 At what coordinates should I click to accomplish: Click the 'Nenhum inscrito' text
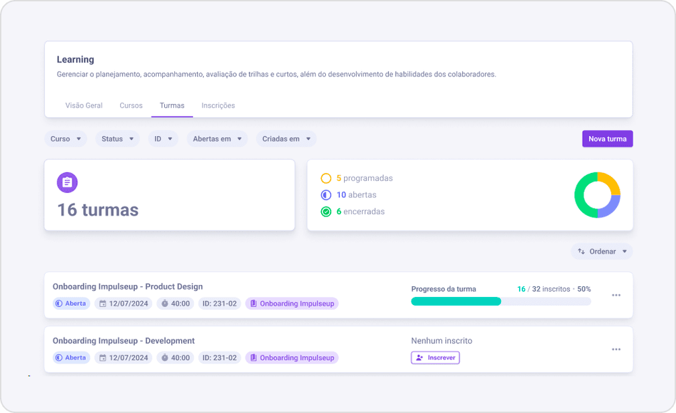pos(441,341)
